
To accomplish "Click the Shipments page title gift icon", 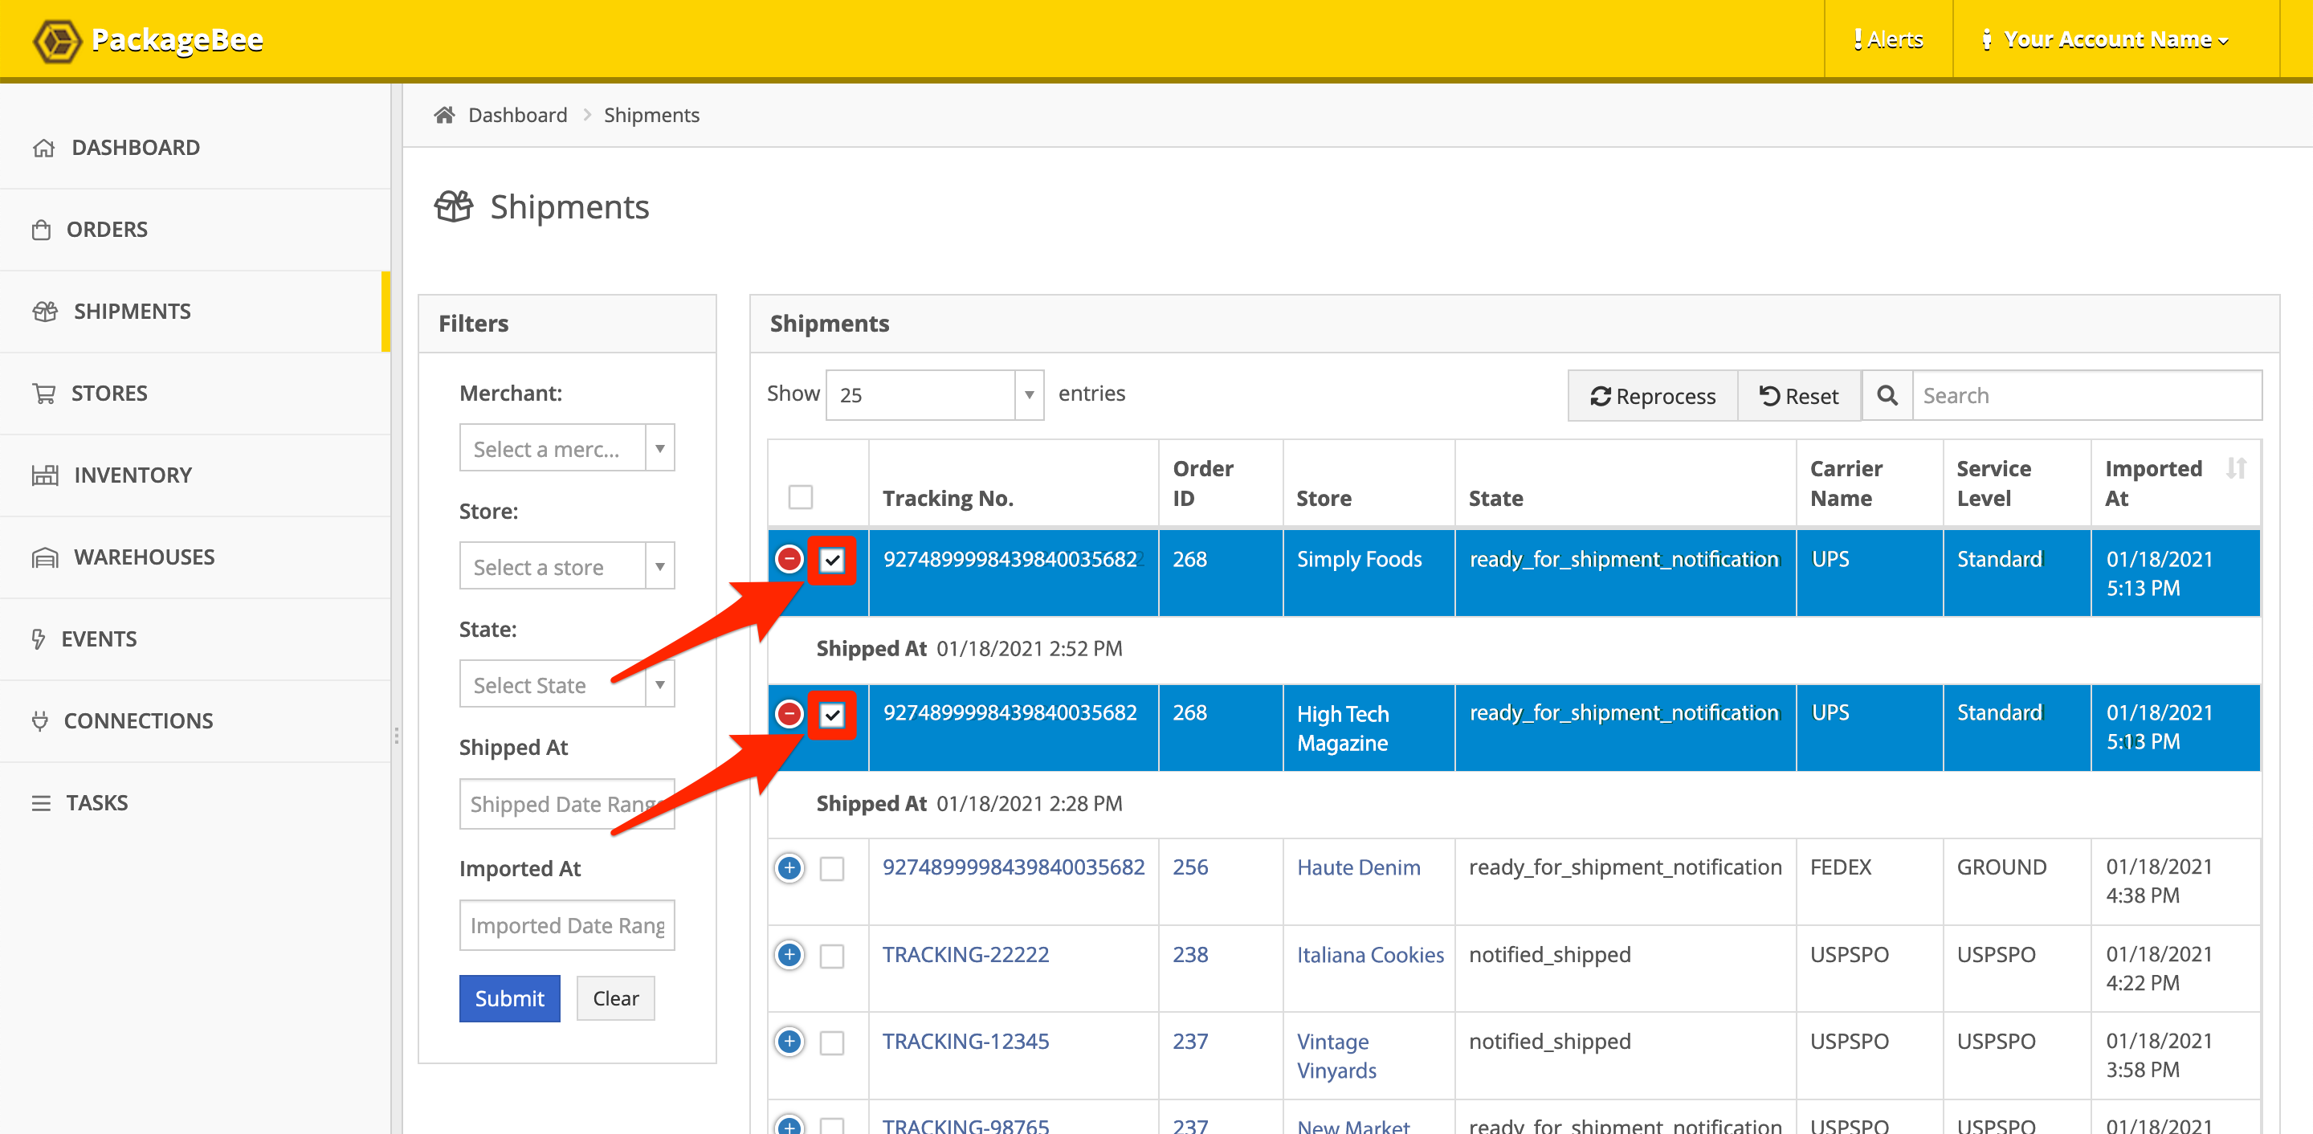I will (x=454, y=206).
